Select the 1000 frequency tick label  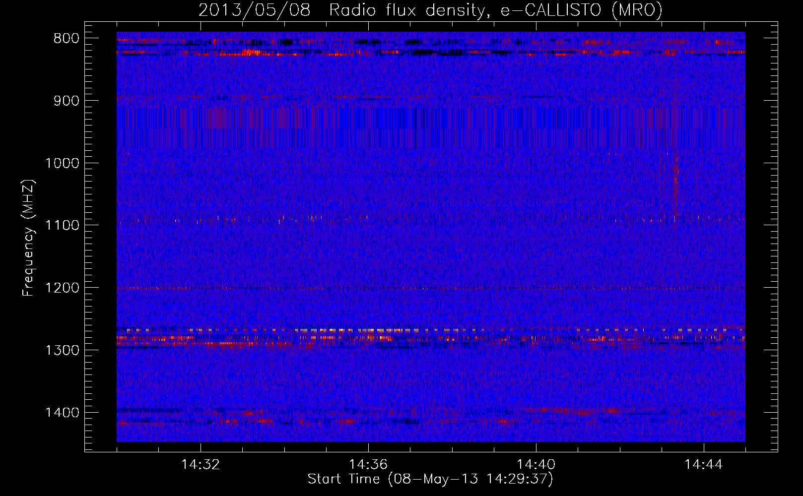tap(63, 163)
